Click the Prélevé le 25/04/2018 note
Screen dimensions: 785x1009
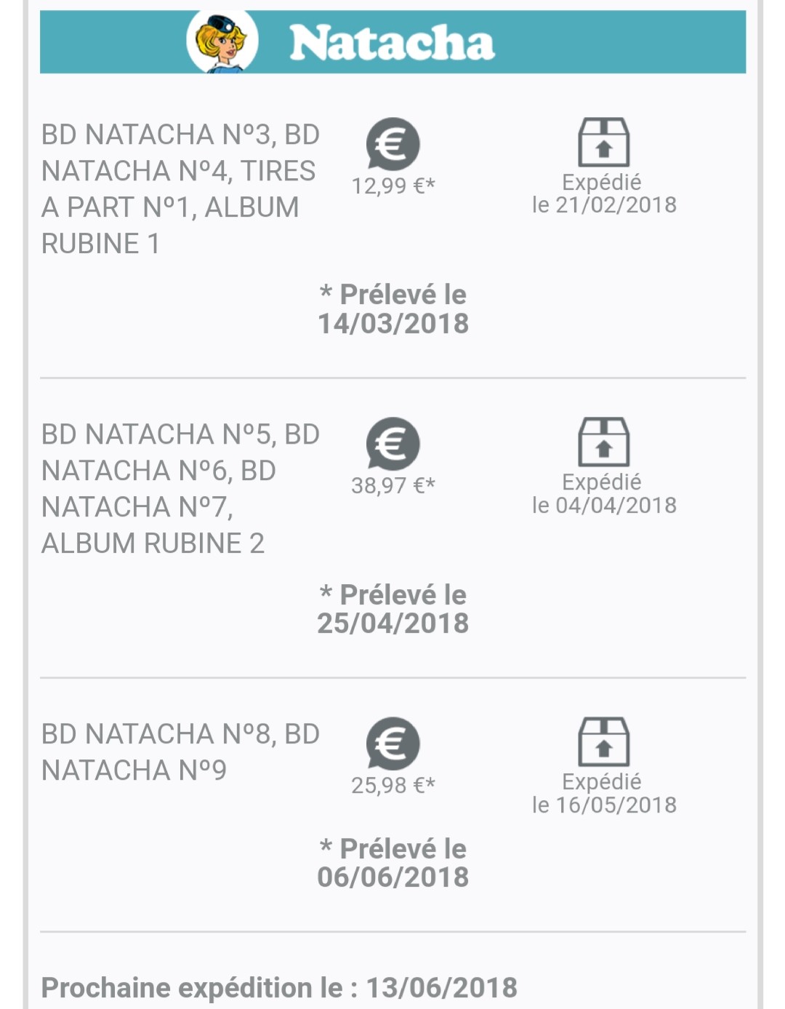pyautogui.click(x=393, y=609)
